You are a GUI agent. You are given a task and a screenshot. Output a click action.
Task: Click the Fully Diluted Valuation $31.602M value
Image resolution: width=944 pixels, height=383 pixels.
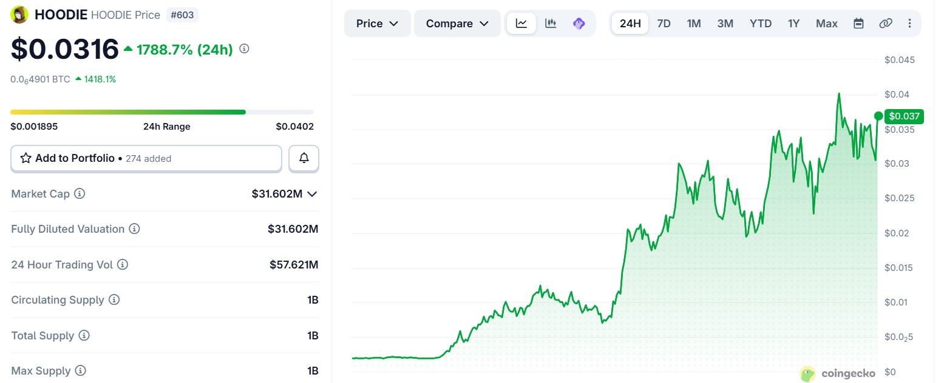293,229
